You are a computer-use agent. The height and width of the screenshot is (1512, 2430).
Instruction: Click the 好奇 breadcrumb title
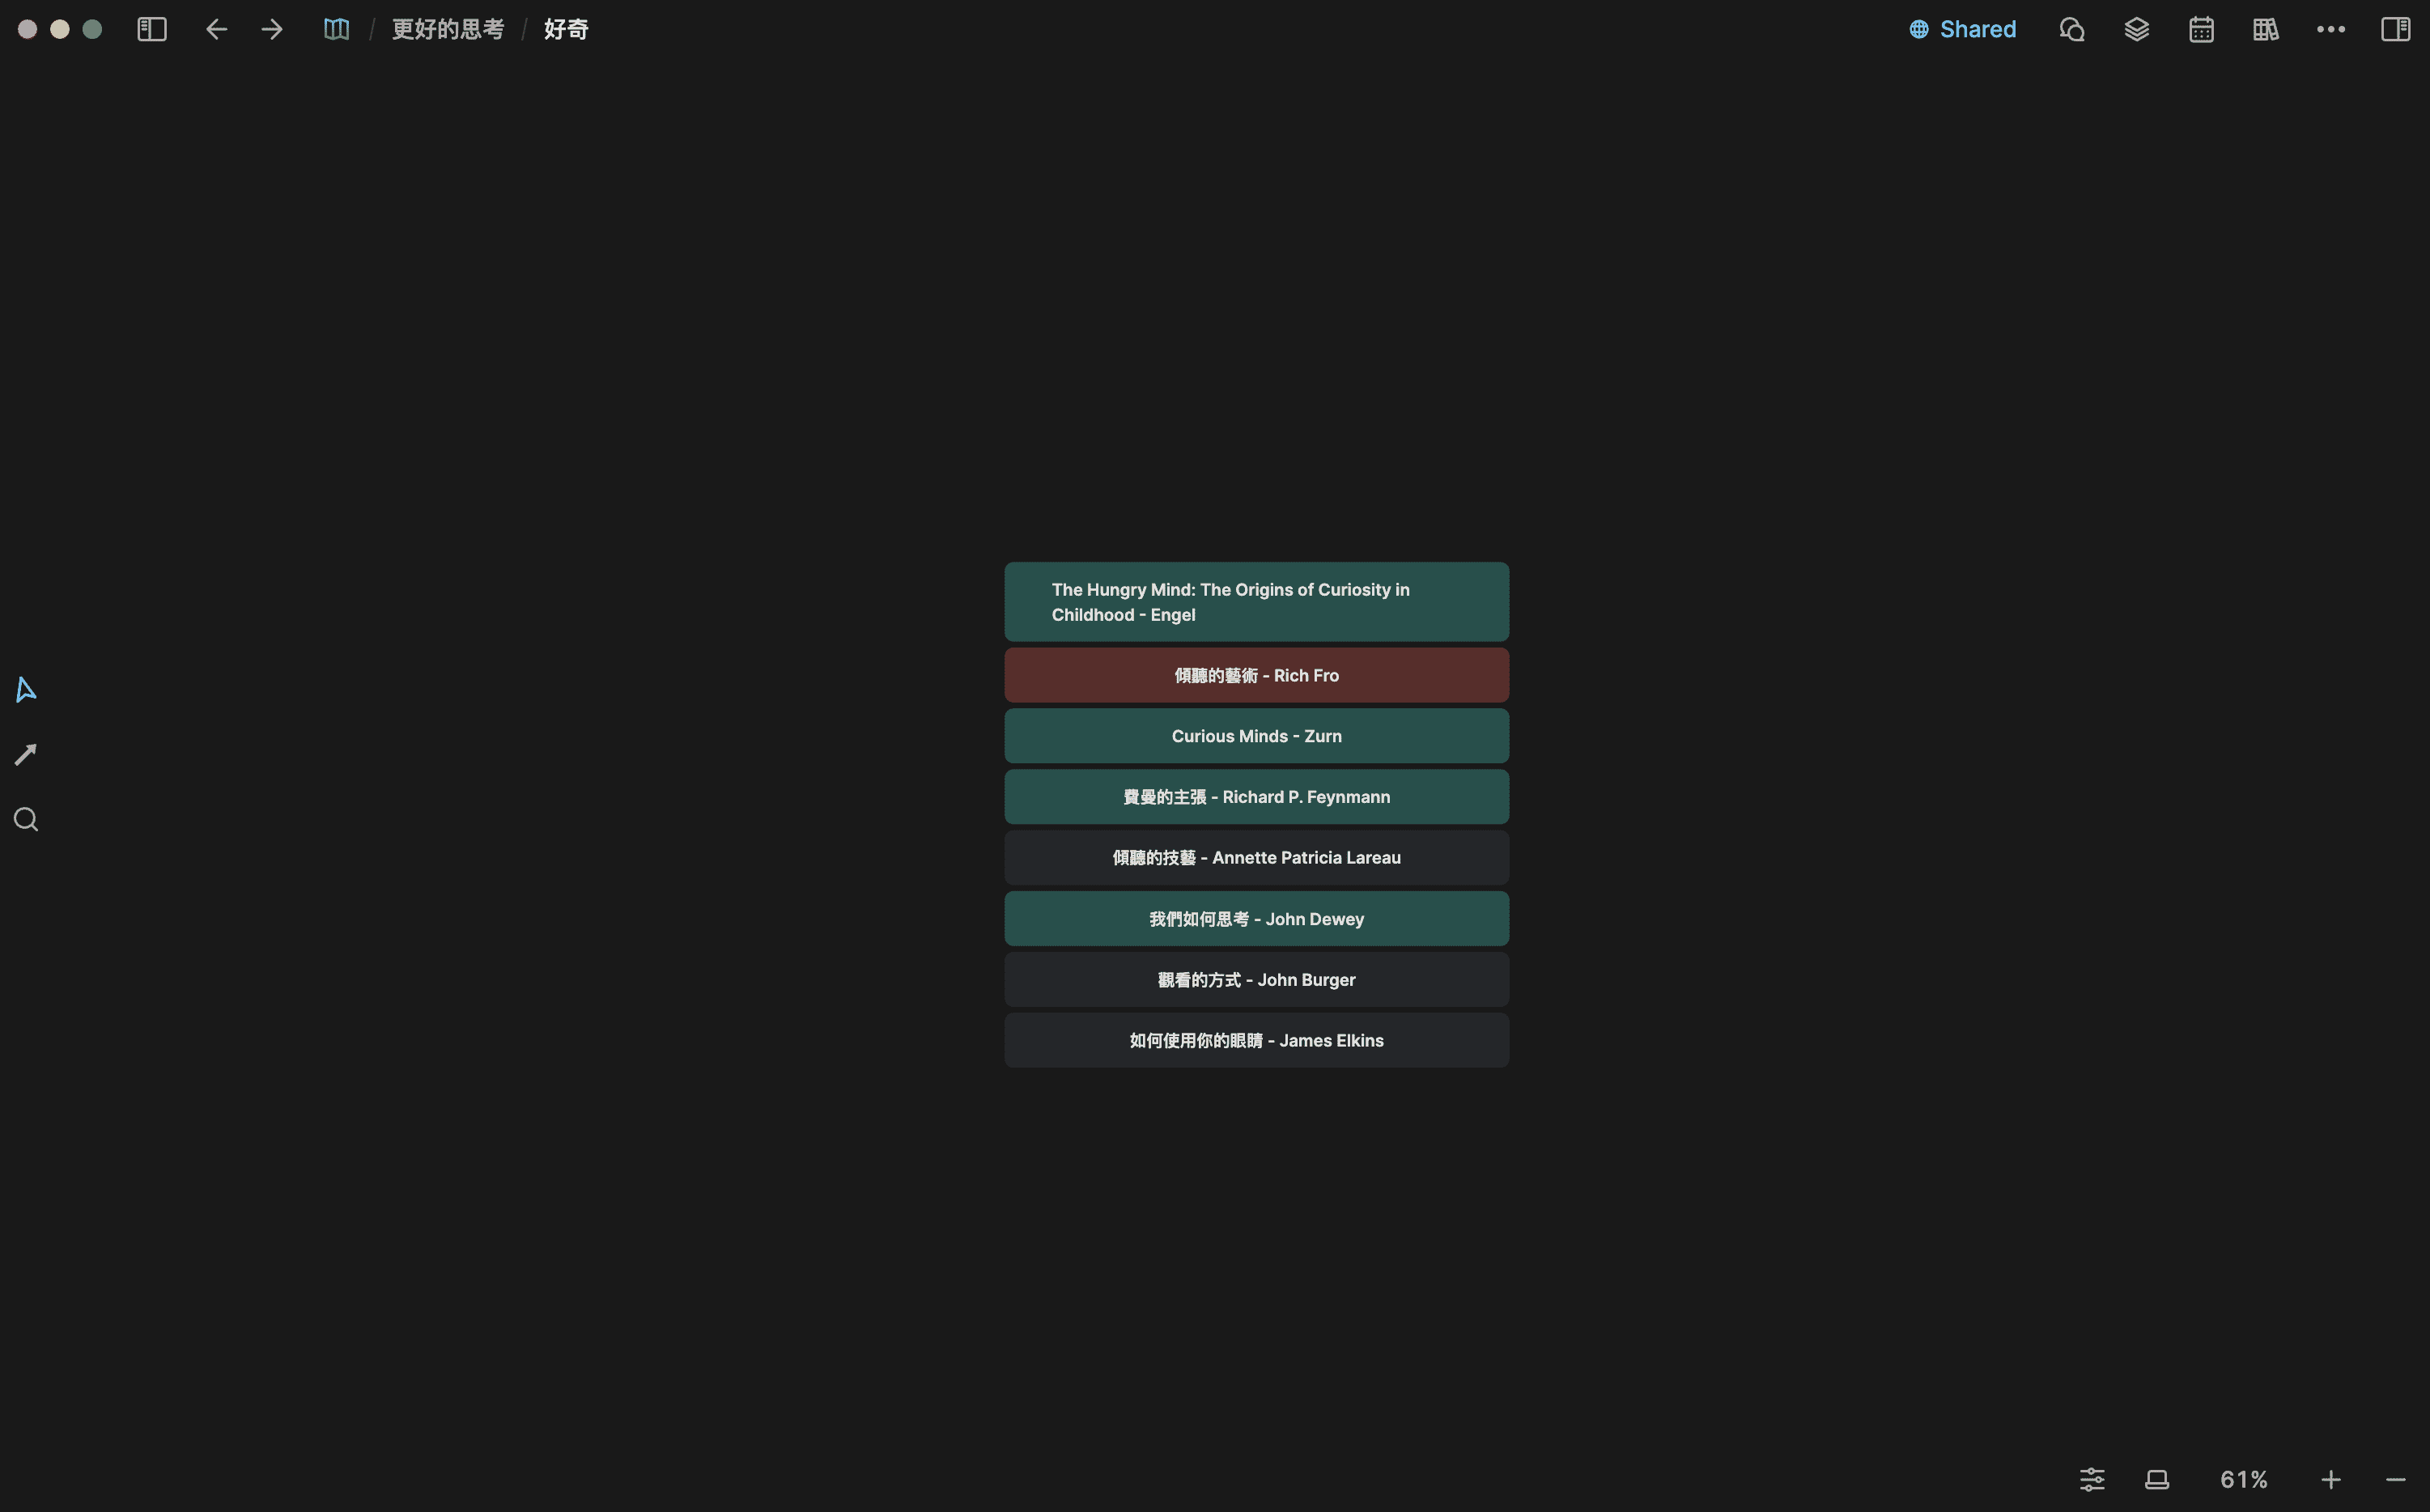coord(566,29)
